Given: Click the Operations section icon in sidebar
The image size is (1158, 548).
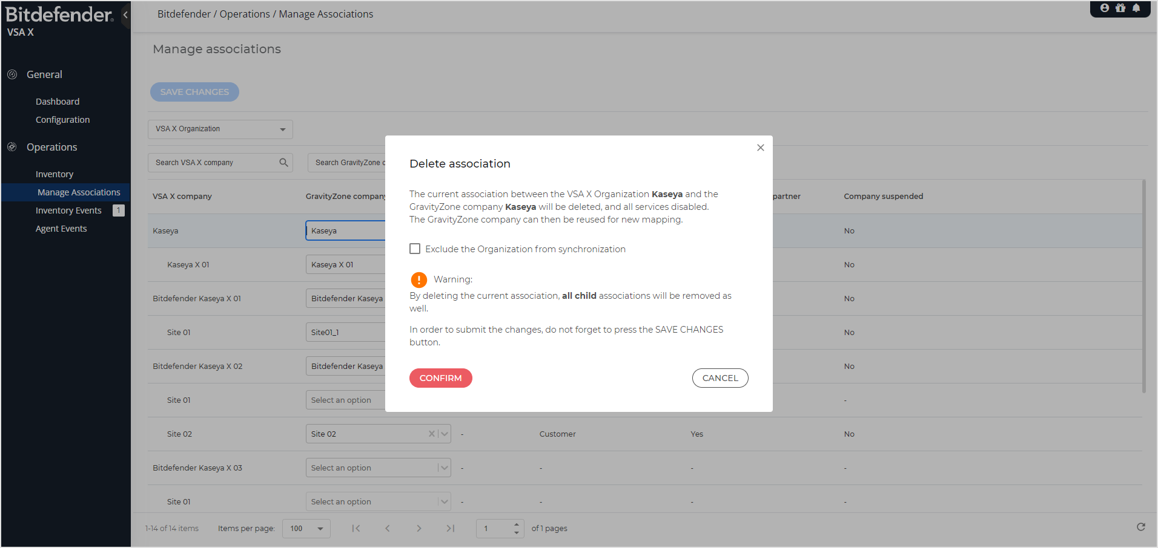Looking at the screenshot, I should click(x=12, y=146).
